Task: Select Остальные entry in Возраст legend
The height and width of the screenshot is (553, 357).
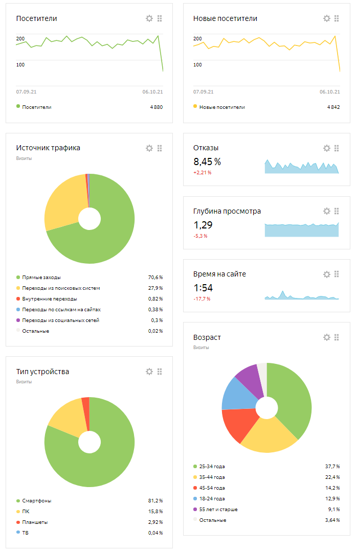Action: pyautogui.click(x=213, y=520)
